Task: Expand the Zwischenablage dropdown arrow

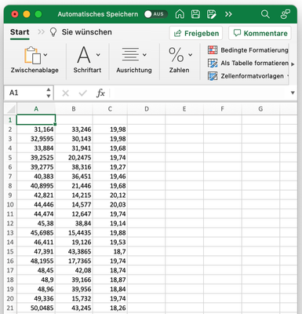Action: click(45, 55)
